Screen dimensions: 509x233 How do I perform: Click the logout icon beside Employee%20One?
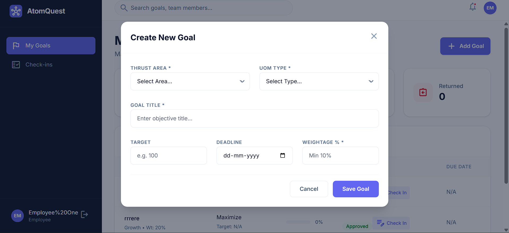84,214
